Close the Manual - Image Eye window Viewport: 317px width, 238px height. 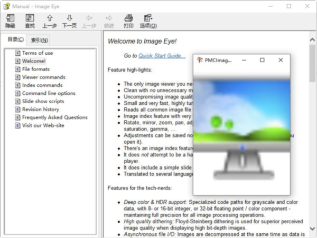307,6
